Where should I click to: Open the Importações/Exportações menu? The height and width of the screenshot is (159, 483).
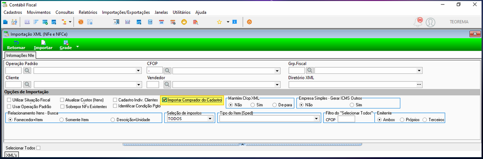(x=126, y=12)
